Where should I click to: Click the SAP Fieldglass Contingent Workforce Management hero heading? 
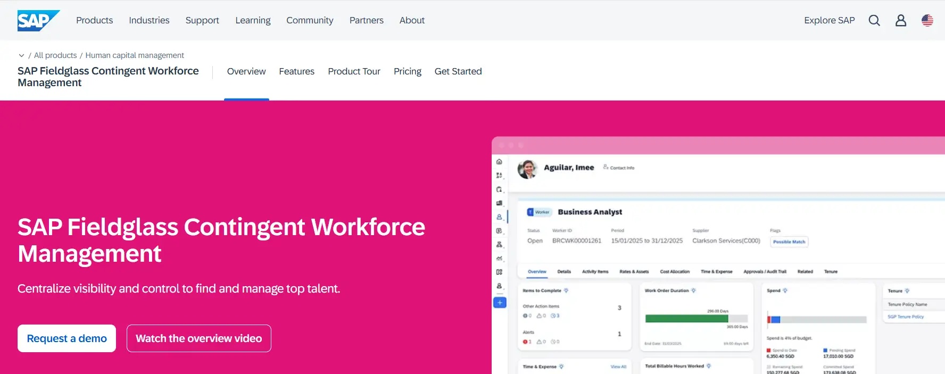(x=221, y=240)
